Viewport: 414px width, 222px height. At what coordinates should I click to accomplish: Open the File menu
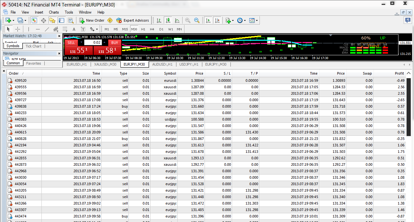pyautogui.click(x=13, y=12)
